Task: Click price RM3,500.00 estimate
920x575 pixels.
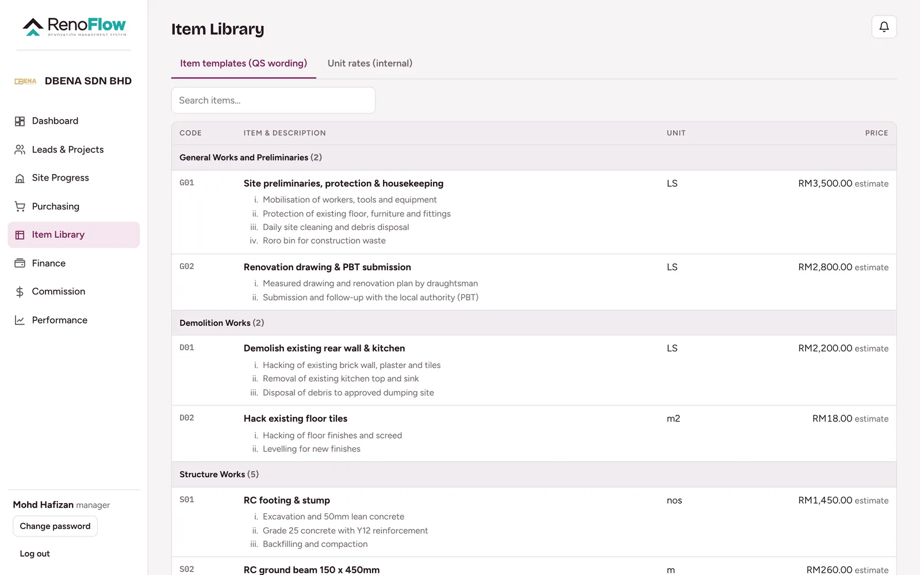Action: click(x=843, y=183)
